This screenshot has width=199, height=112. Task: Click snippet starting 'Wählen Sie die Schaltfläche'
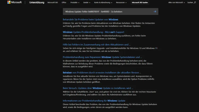click(x=109, y=93)
